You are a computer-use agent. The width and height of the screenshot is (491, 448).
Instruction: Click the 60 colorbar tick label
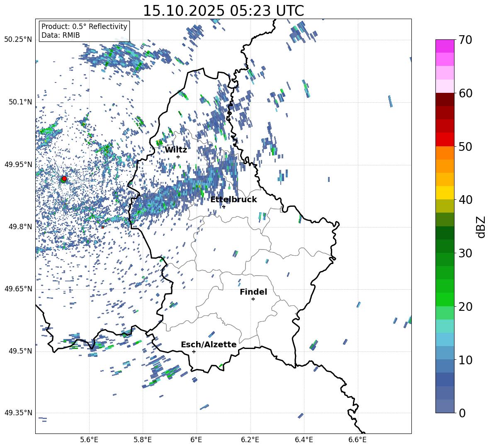coord(465,93)
